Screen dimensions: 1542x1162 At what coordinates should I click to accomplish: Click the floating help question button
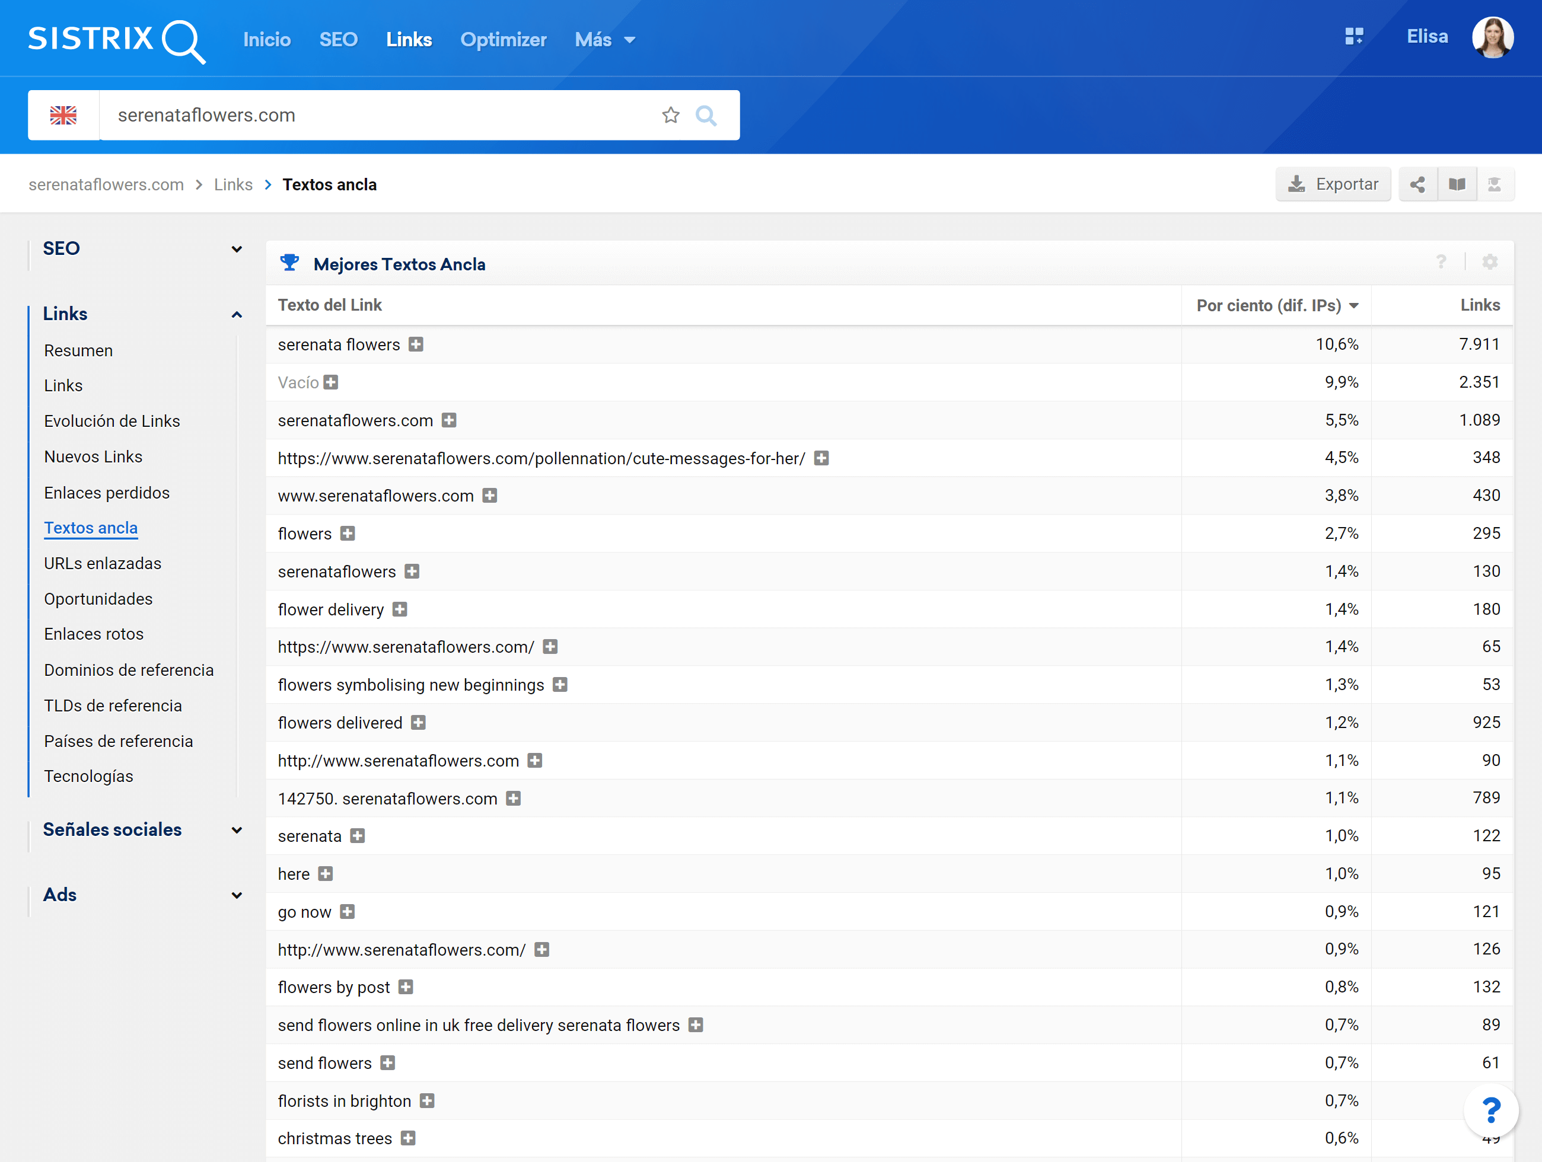1490,1110
